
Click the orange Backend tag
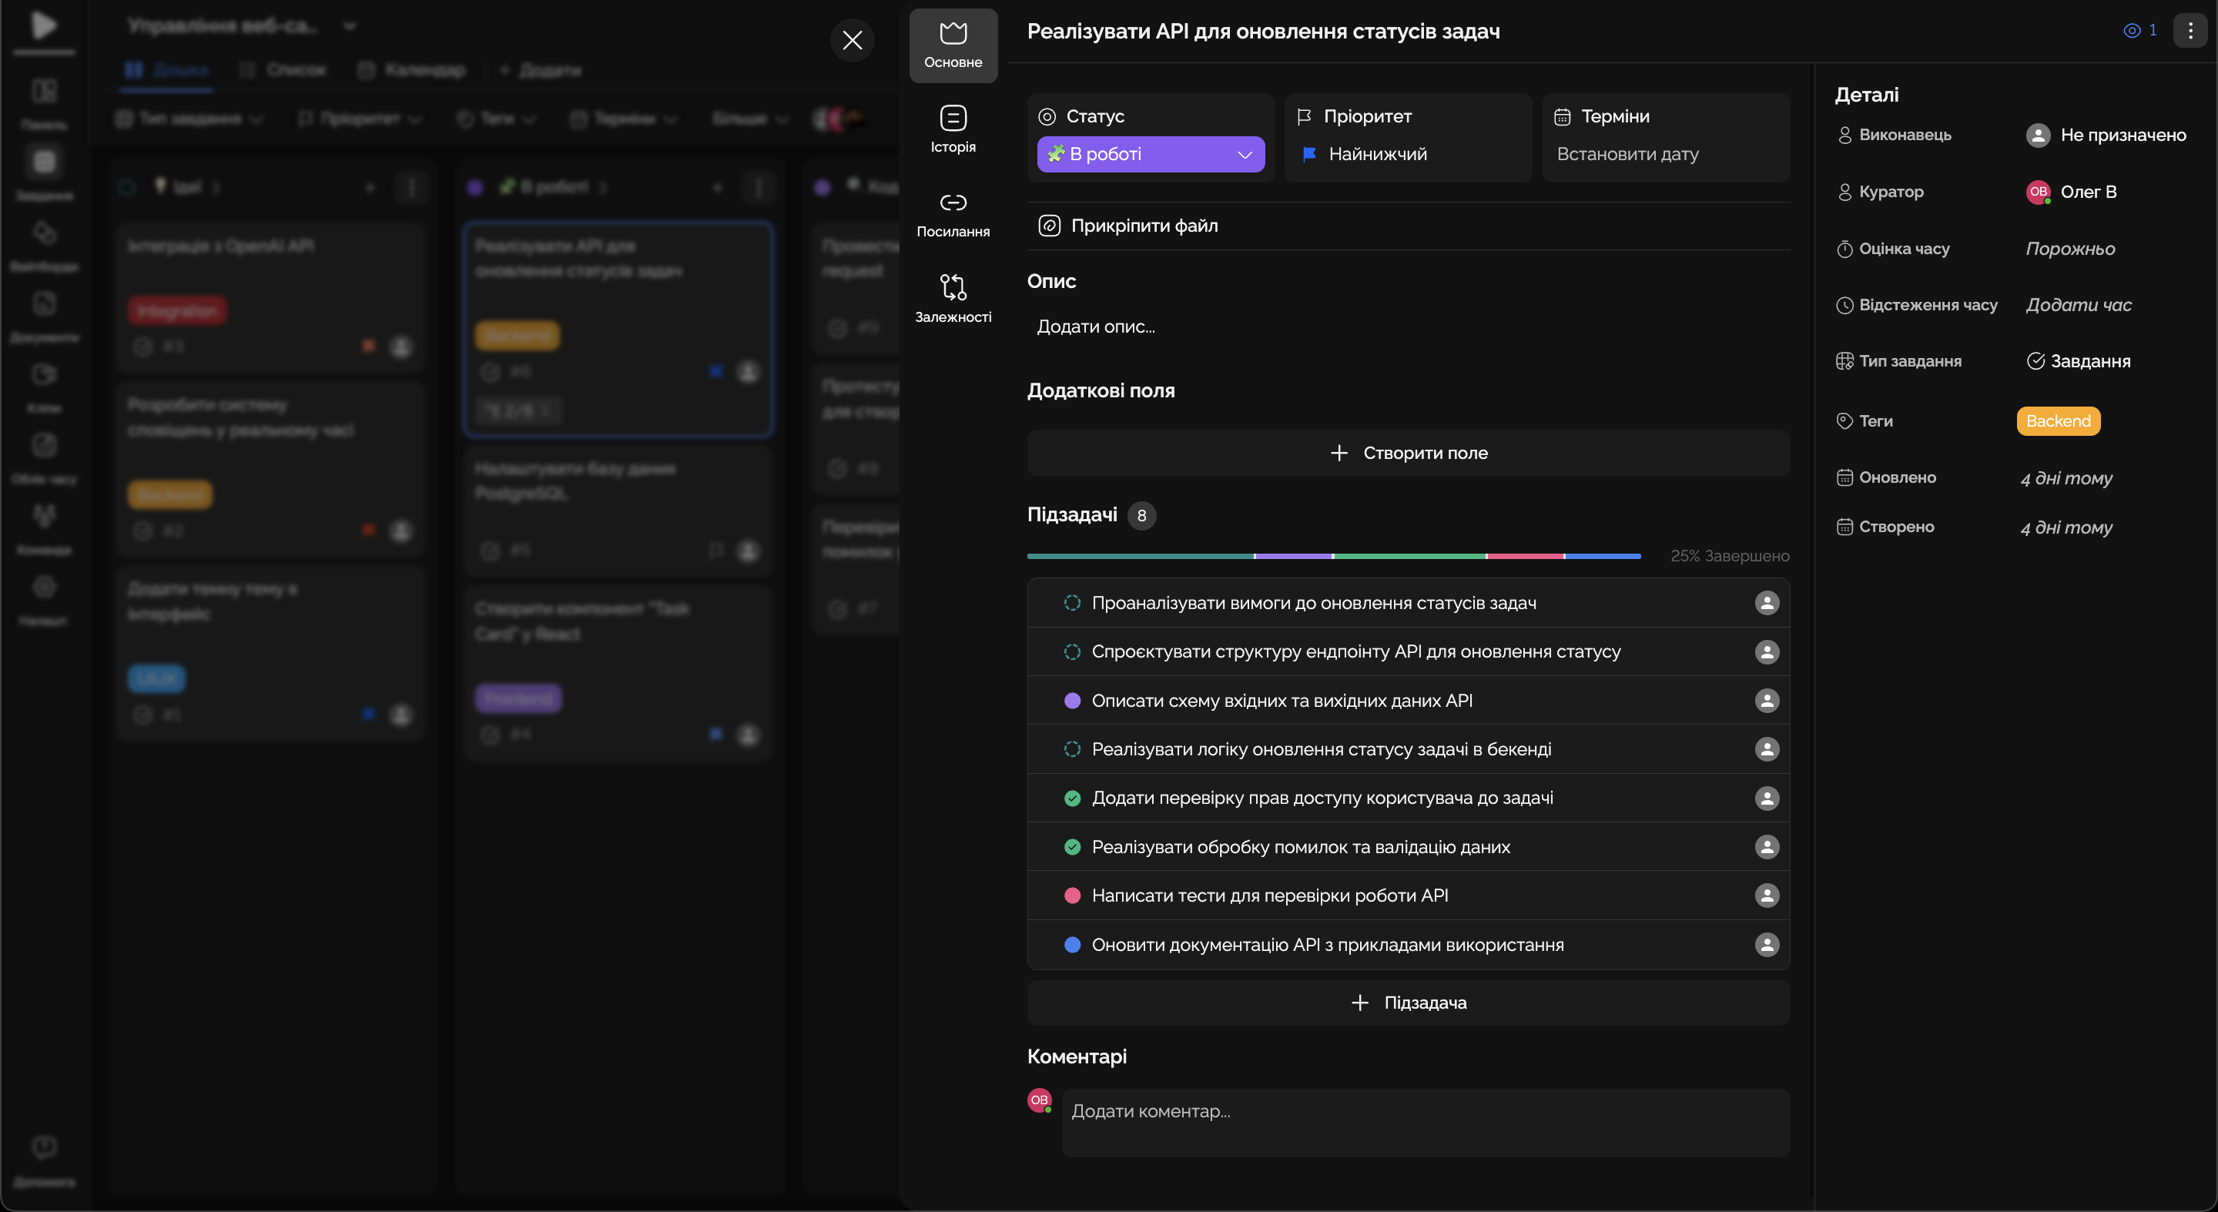[2058, 421]
